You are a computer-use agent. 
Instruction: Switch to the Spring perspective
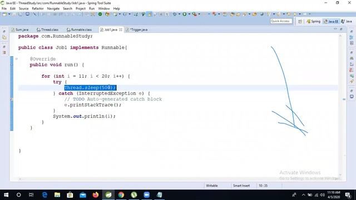[x=313, y=21]
